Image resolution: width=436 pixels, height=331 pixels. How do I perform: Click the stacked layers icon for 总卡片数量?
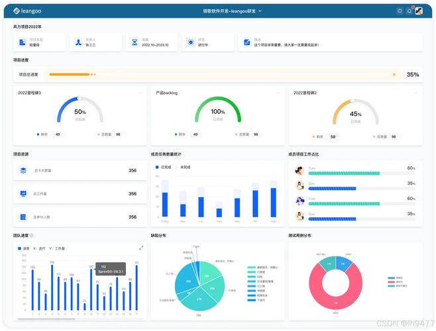tap(23, 170)
